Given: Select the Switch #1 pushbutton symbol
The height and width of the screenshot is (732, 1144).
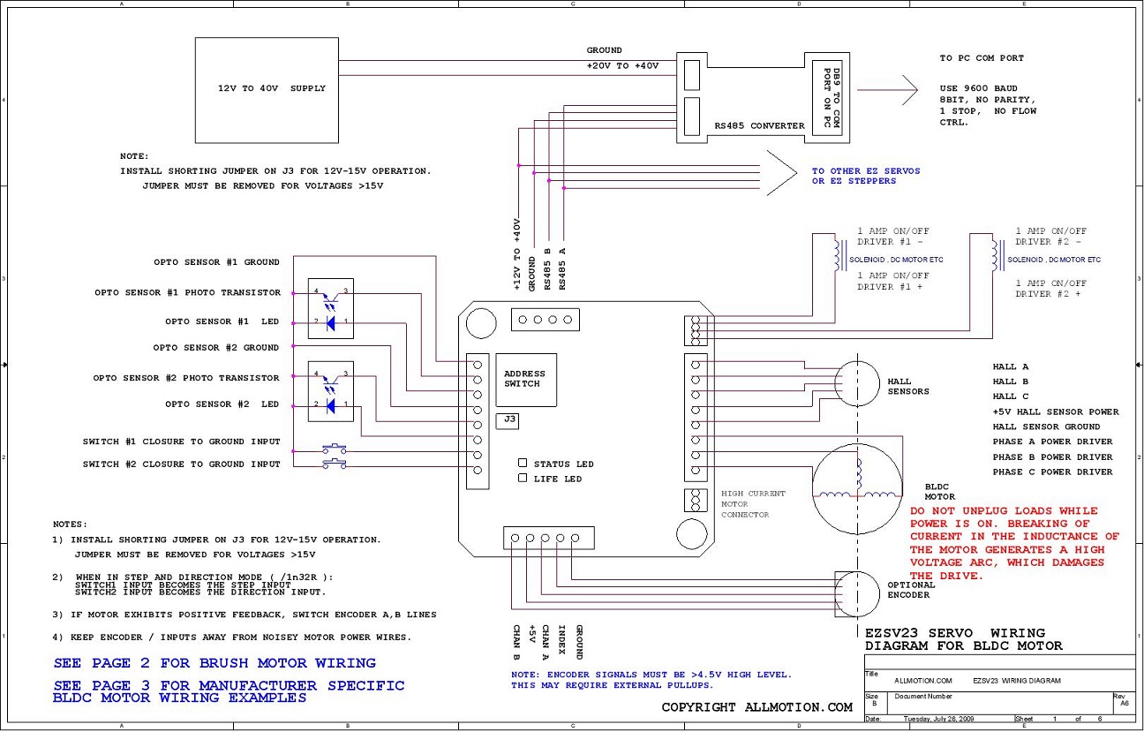Looking at the screenshot, I should 334,448.
